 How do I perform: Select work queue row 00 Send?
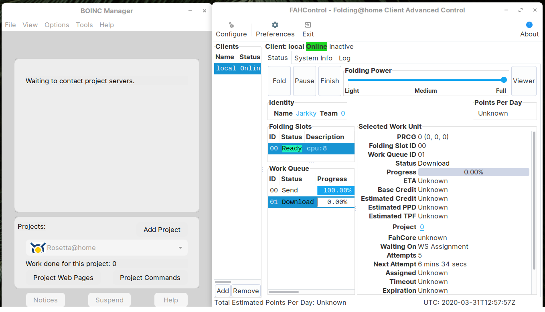pyautogui.click(x=311, y=190)
